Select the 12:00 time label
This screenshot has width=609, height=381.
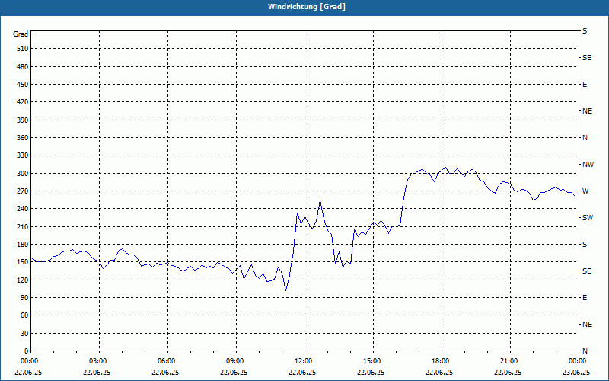304,361
